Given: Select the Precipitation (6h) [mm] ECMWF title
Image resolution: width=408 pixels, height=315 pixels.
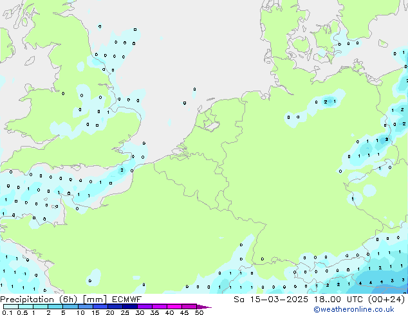Looking at the screenshot, I should pos(71,300).
